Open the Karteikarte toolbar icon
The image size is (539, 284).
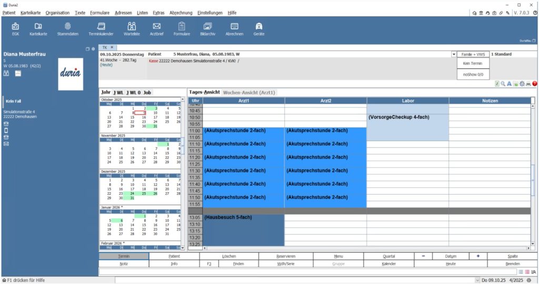pyautogui.click(x=38, y=29)
